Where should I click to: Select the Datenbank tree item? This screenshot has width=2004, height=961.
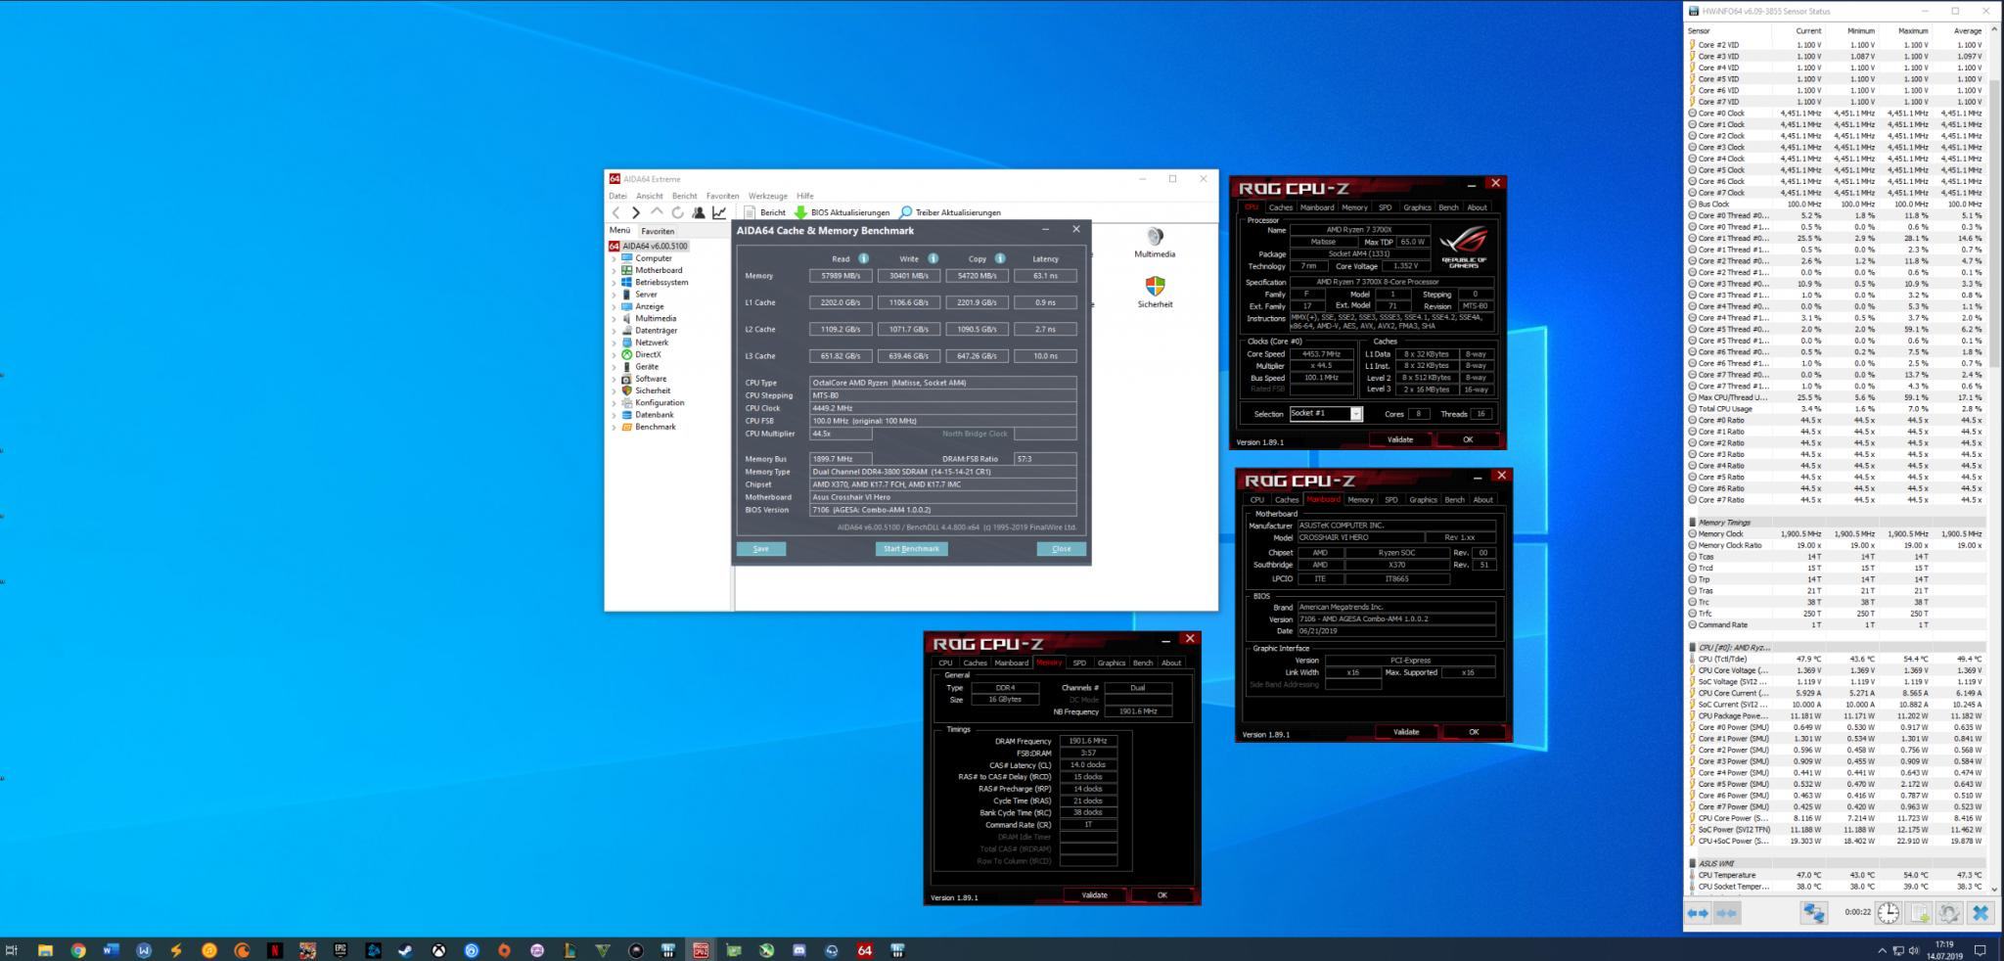click(x=655, y=415)
